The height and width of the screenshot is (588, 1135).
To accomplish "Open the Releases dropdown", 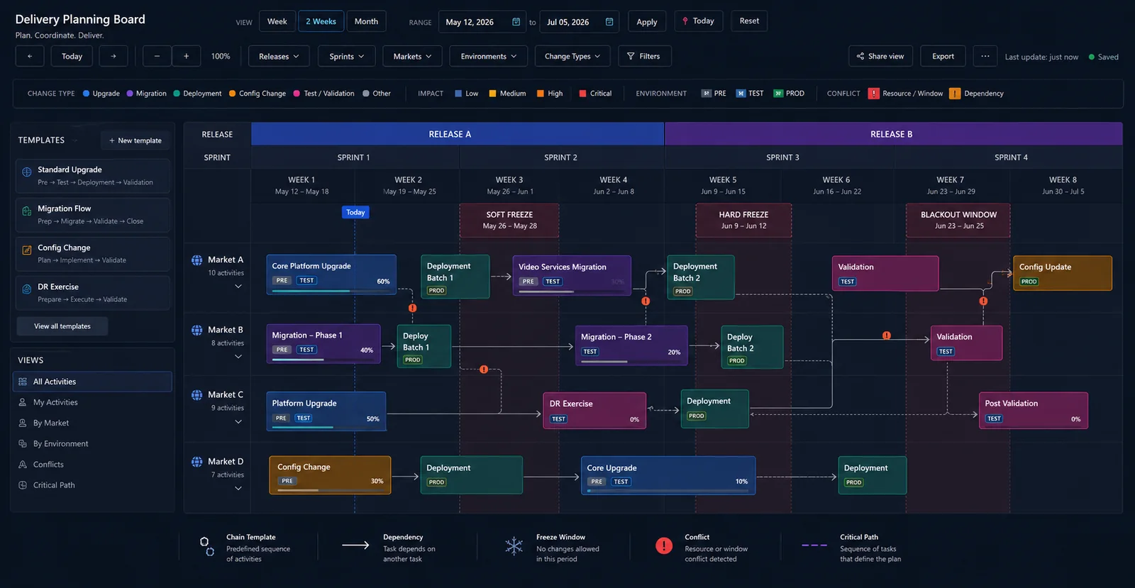I will [279, 56].
